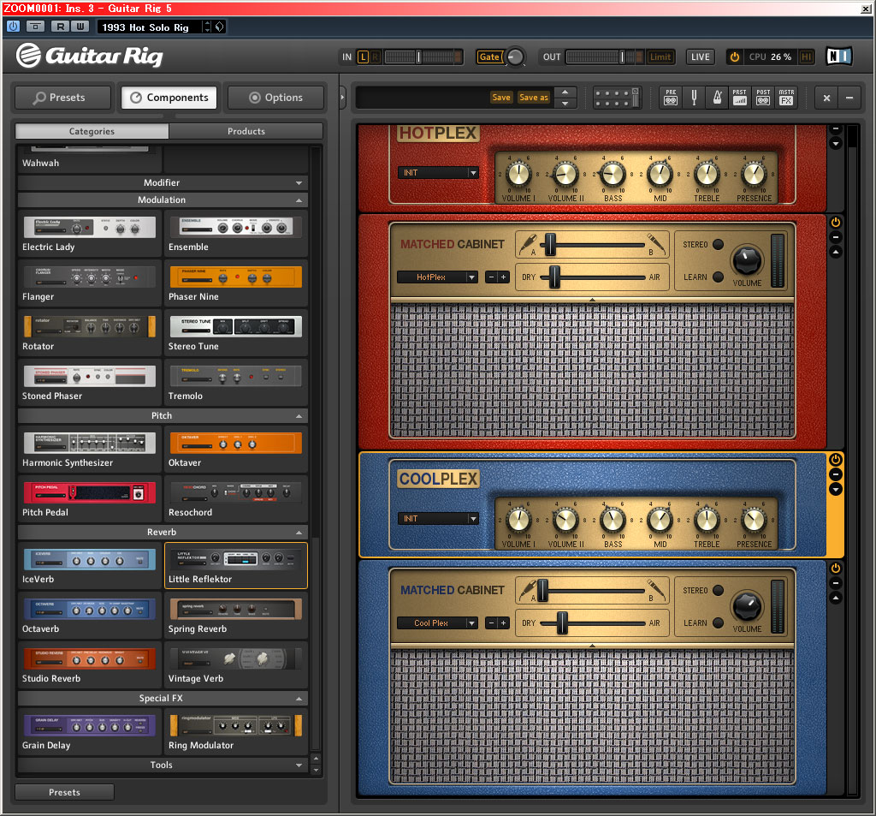Enable STEREO on the Cool Plex cabinet
876x816 pixels.
[x=719, y=590]
